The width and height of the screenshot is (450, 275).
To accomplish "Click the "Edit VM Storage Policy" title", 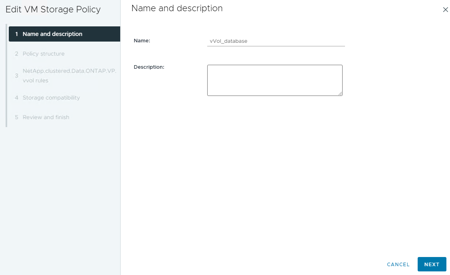I will 53,9.
